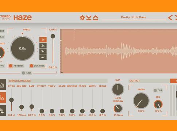The image size is (177, 131).
Task: Open the Pretty Little Daze preset name
Action: pos(134,17)
